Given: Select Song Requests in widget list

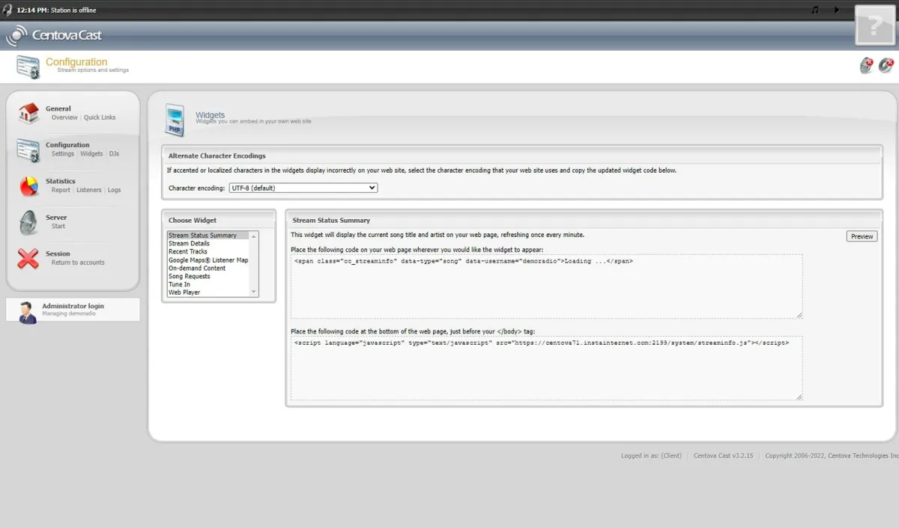Looking at the screenshot, I should [208, 277].
